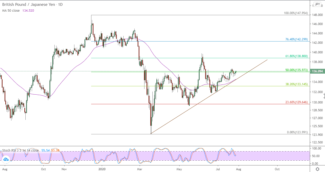Click the Mar label on time axis
Image resolution: width=325 pixels, height=172 pixels.
(140, 169)
